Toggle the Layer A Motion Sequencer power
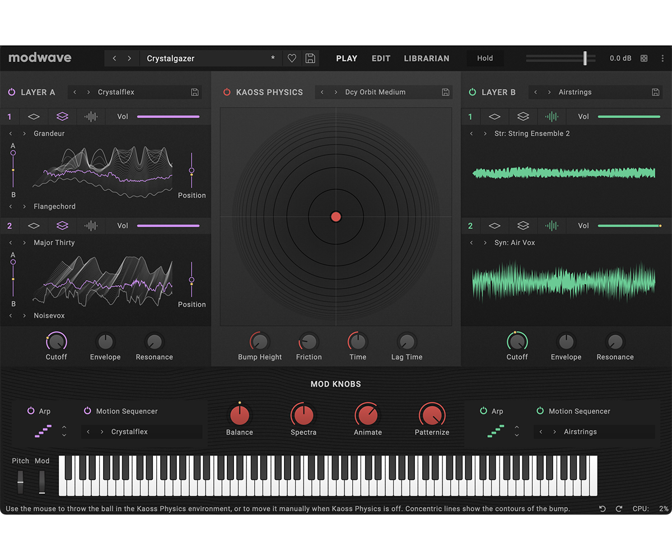 87,411
